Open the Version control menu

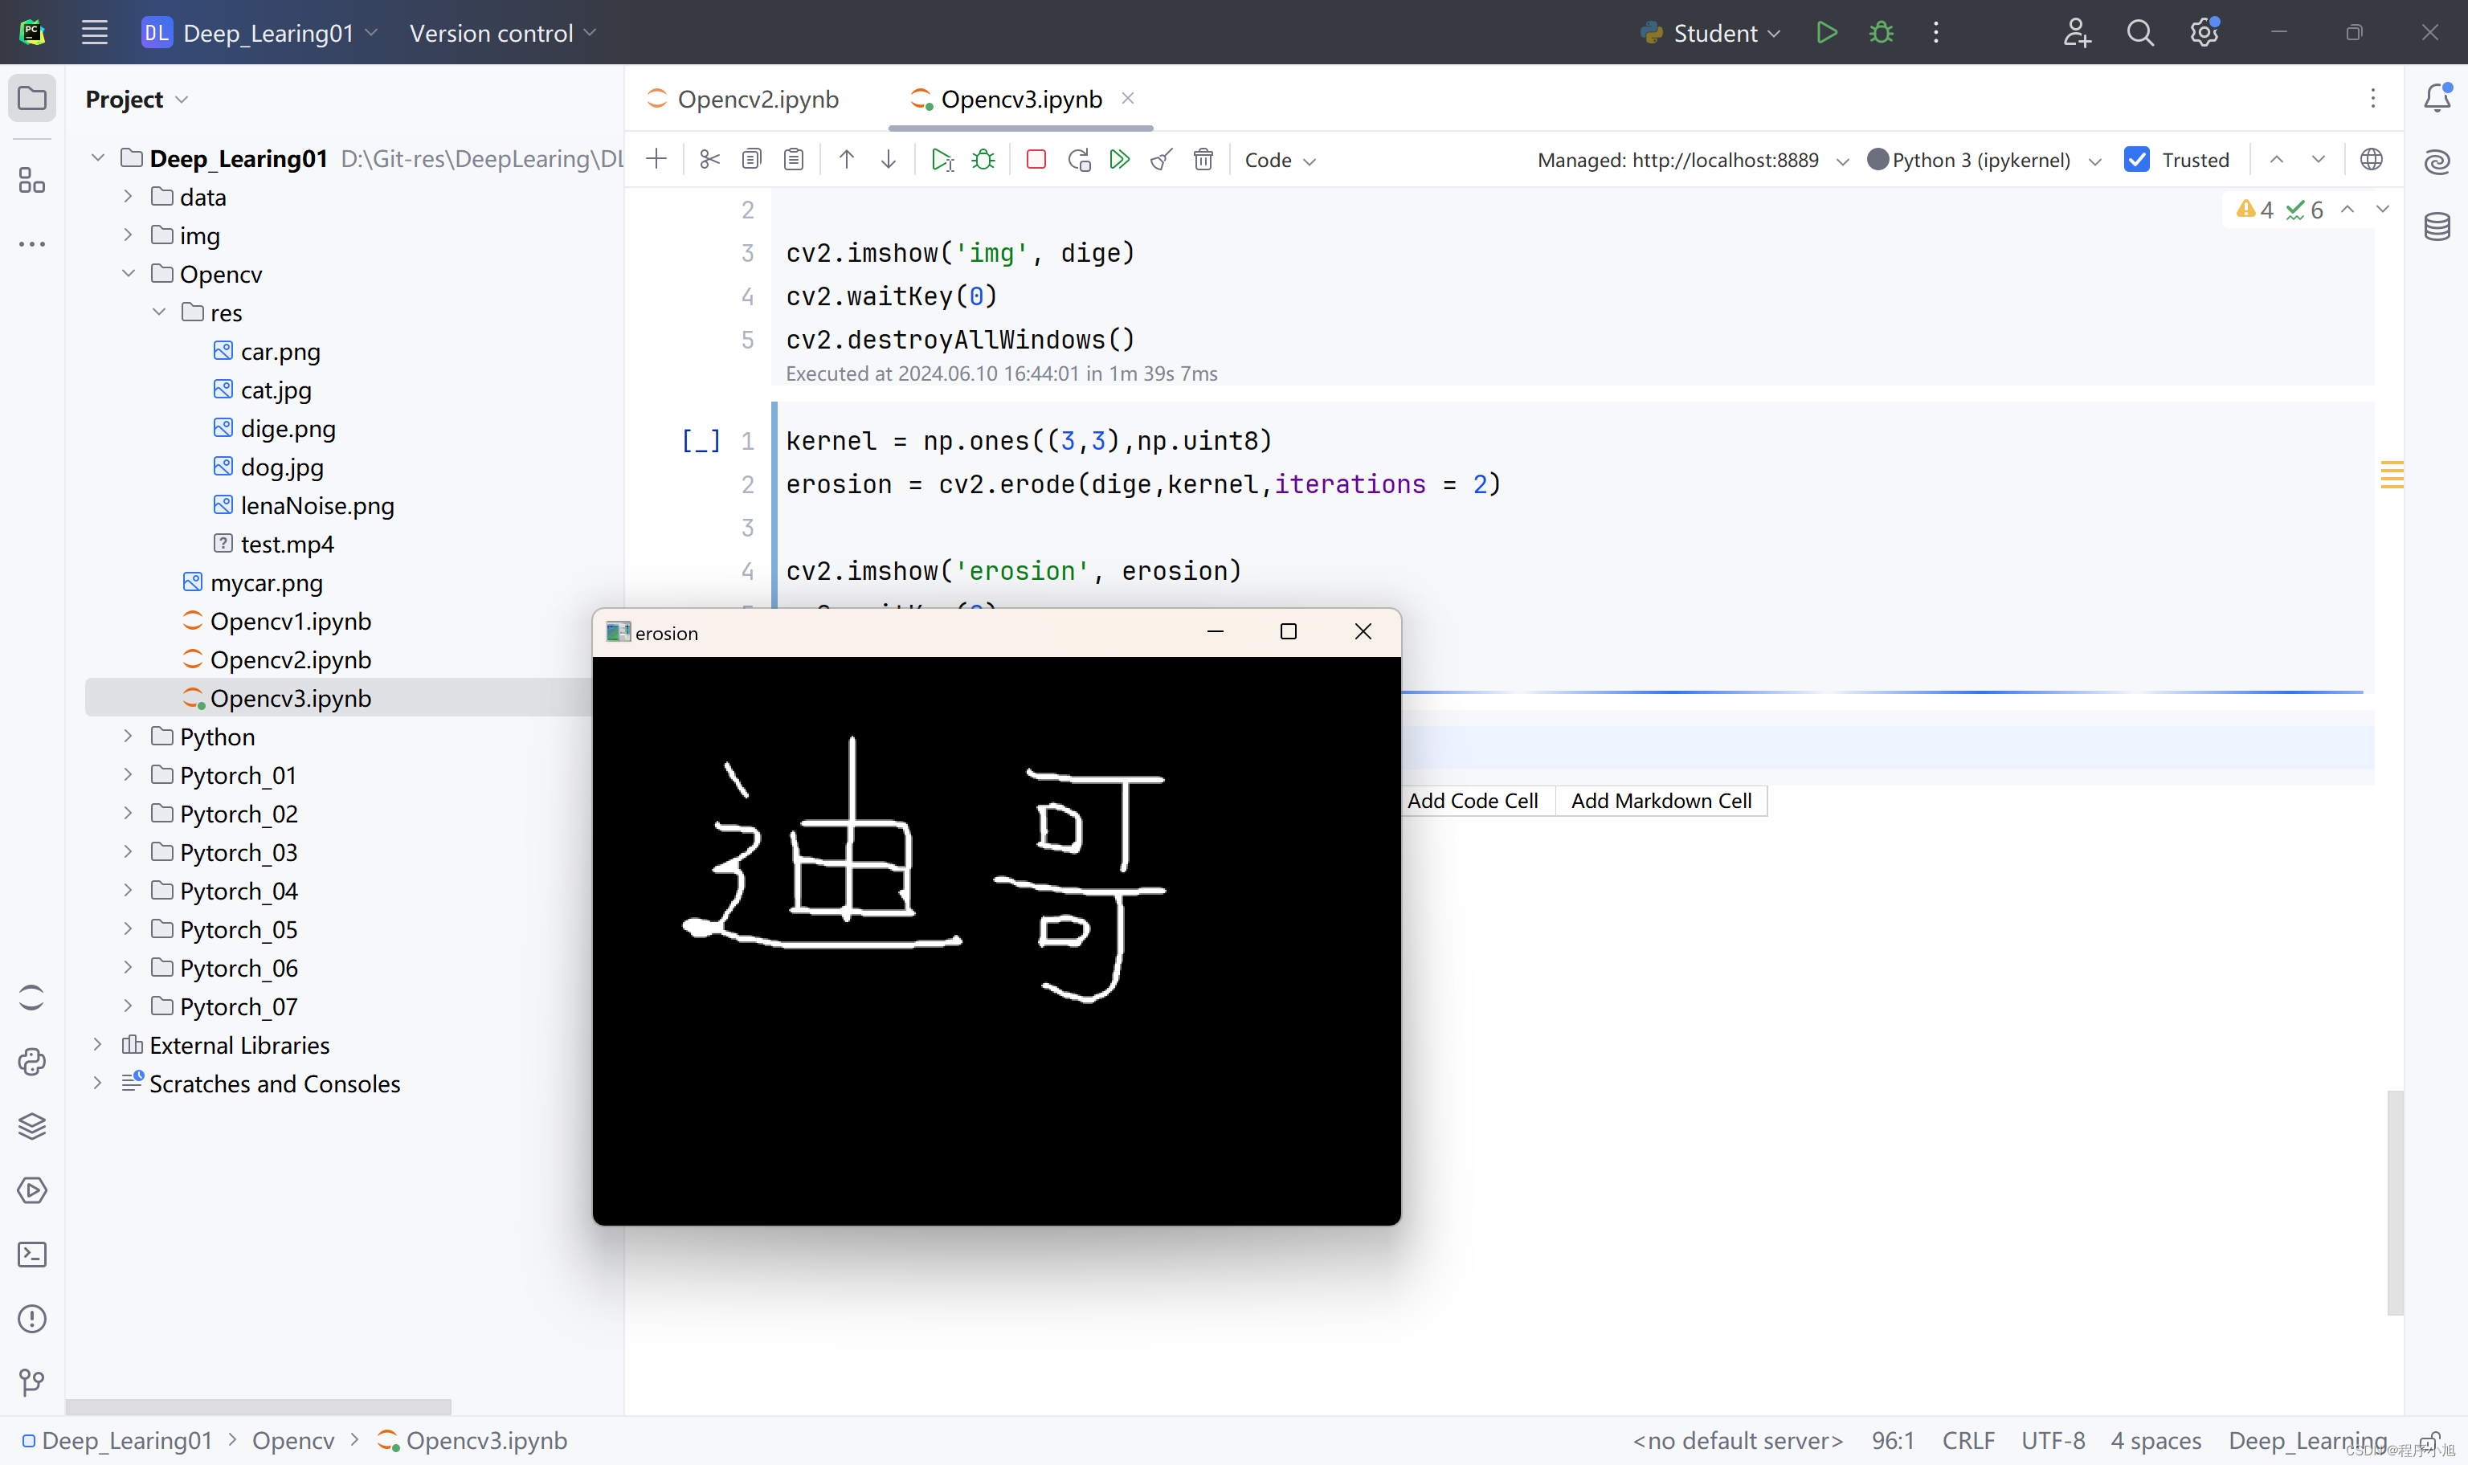501,34
